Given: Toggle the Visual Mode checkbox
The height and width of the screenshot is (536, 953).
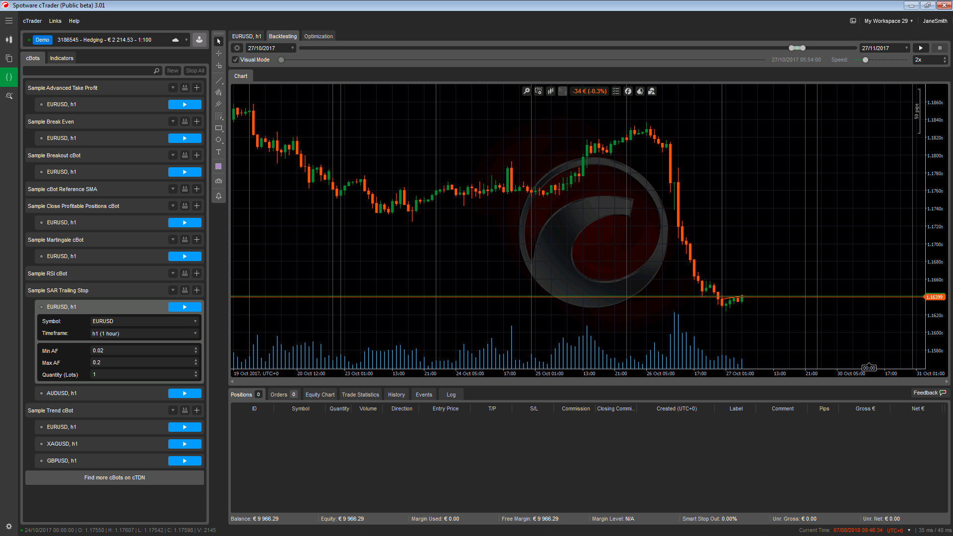Looking at the screenshot, I should point(236,60).
